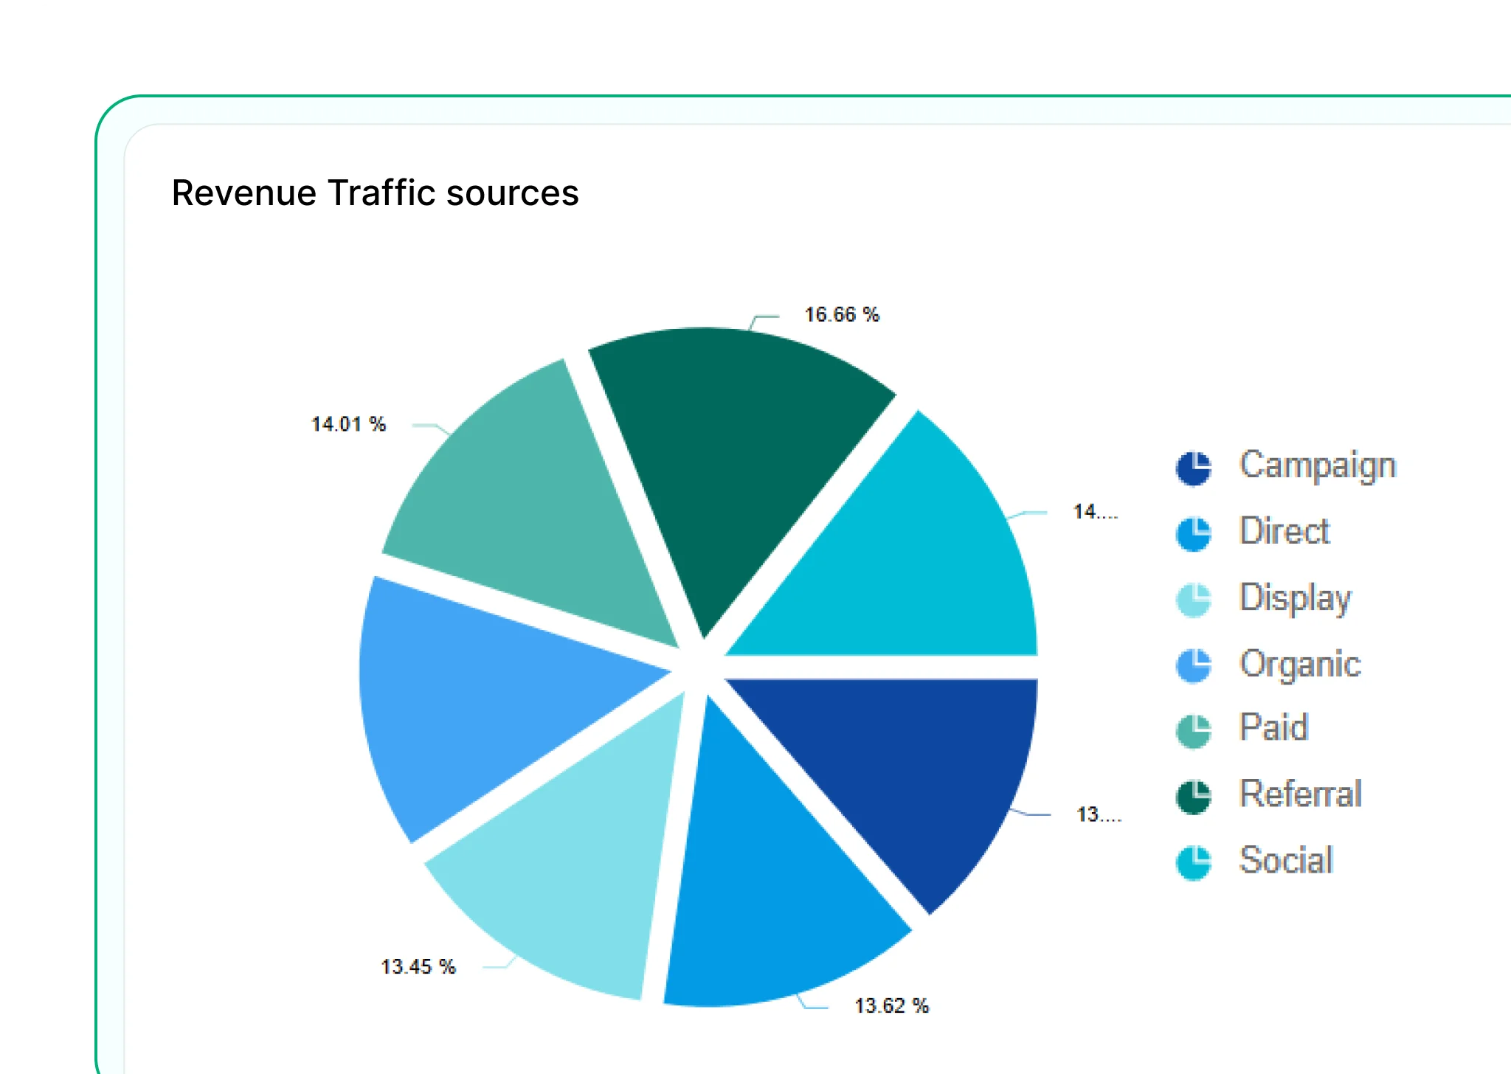Select the Revenue Traffic sources title

[x=375, y=193]
